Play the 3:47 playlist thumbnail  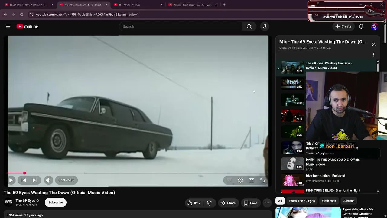292,100
